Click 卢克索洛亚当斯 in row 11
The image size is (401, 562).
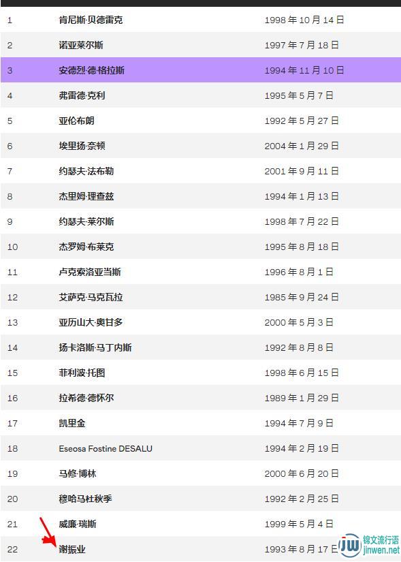[x=90, y=272]
